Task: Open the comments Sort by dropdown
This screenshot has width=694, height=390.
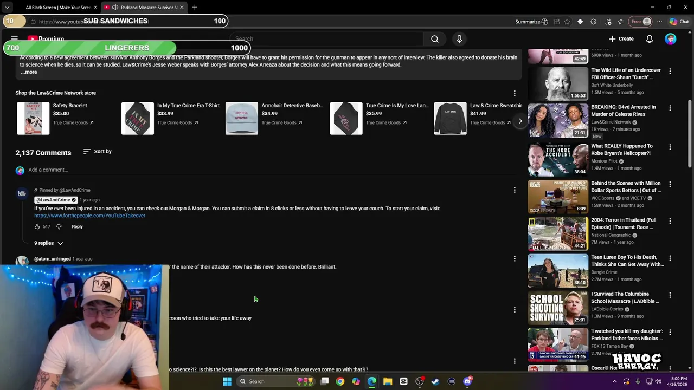Action: click(98, 152)
